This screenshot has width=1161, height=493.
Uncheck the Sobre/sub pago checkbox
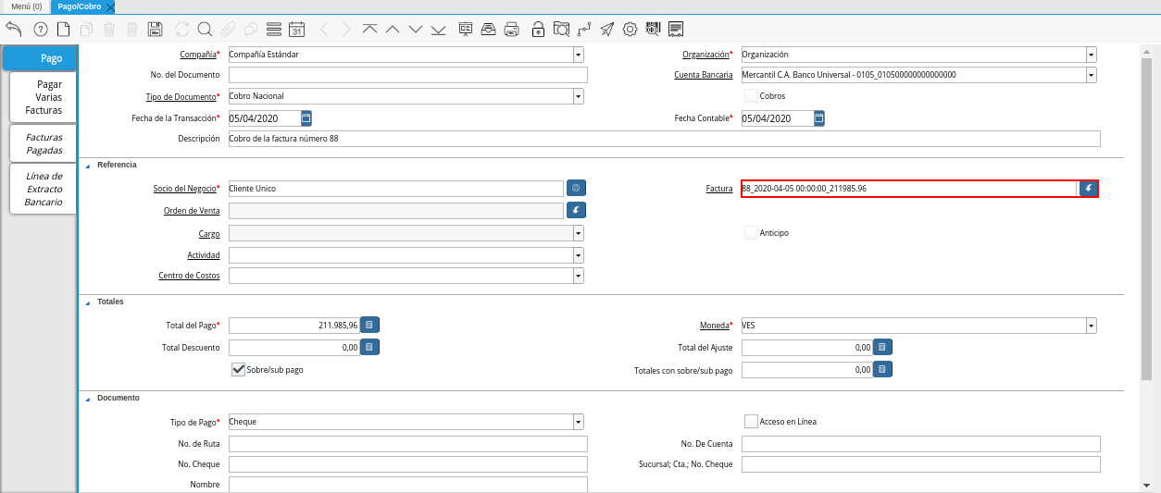(x=238, y=369)
